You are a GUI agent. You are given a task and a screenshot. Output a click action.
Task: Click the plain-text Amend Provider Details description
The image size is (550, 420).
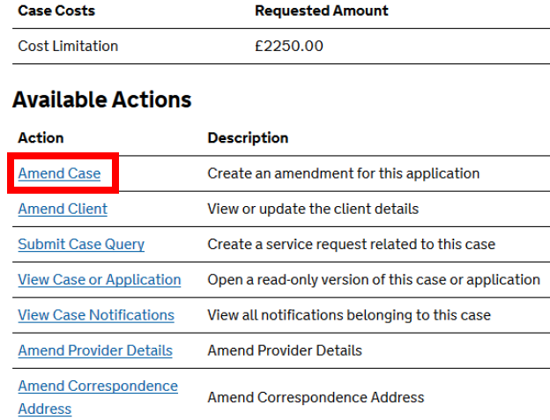coord(285,350)
